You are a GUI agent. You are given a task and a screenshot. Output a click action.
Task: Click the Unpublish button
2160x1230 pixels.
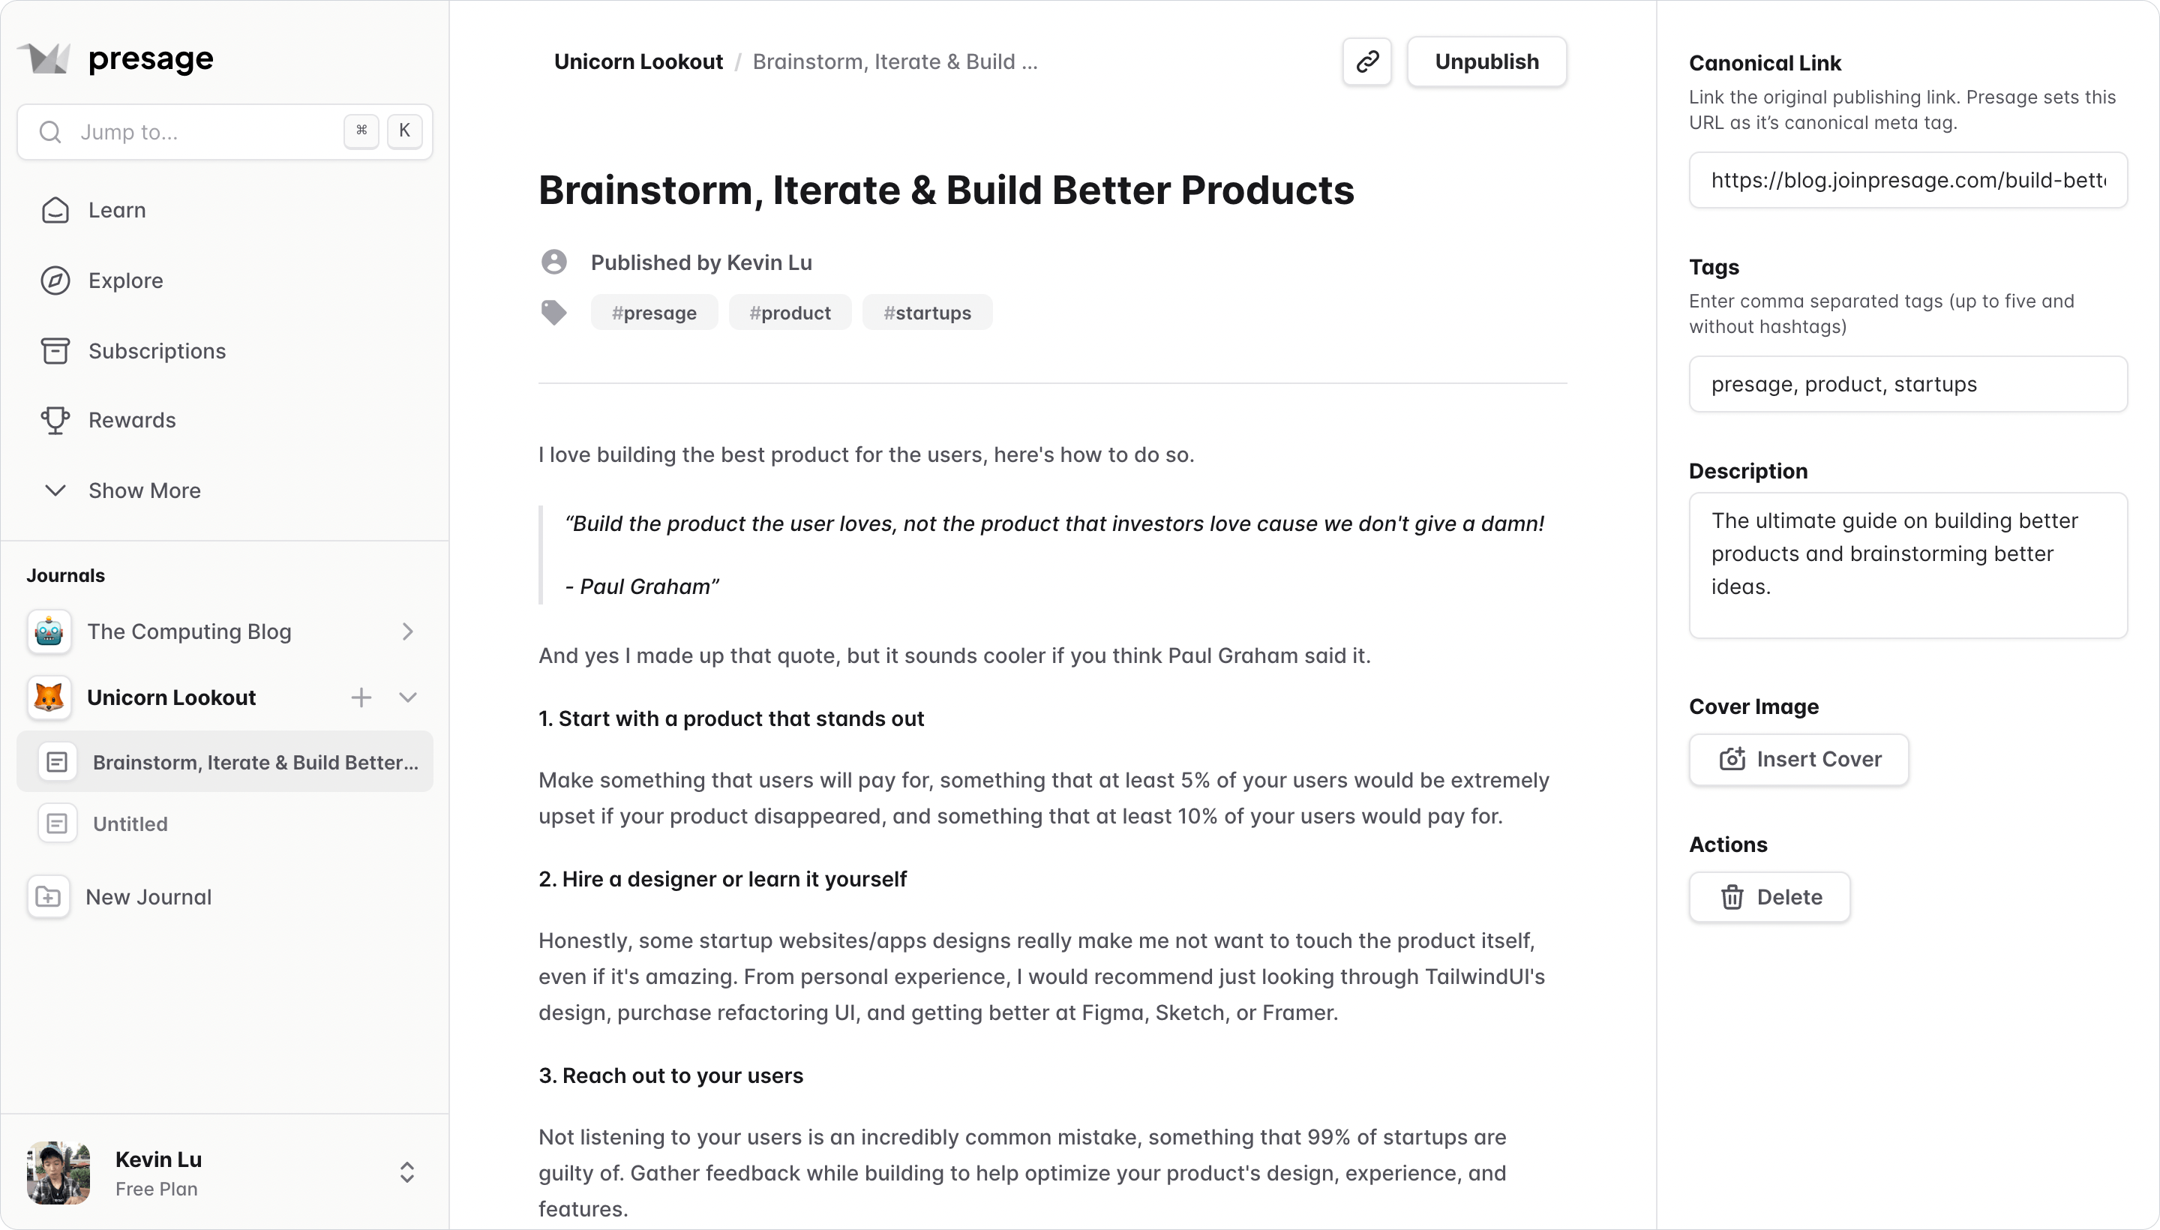pyautogui.click(x=1486, y=61)
